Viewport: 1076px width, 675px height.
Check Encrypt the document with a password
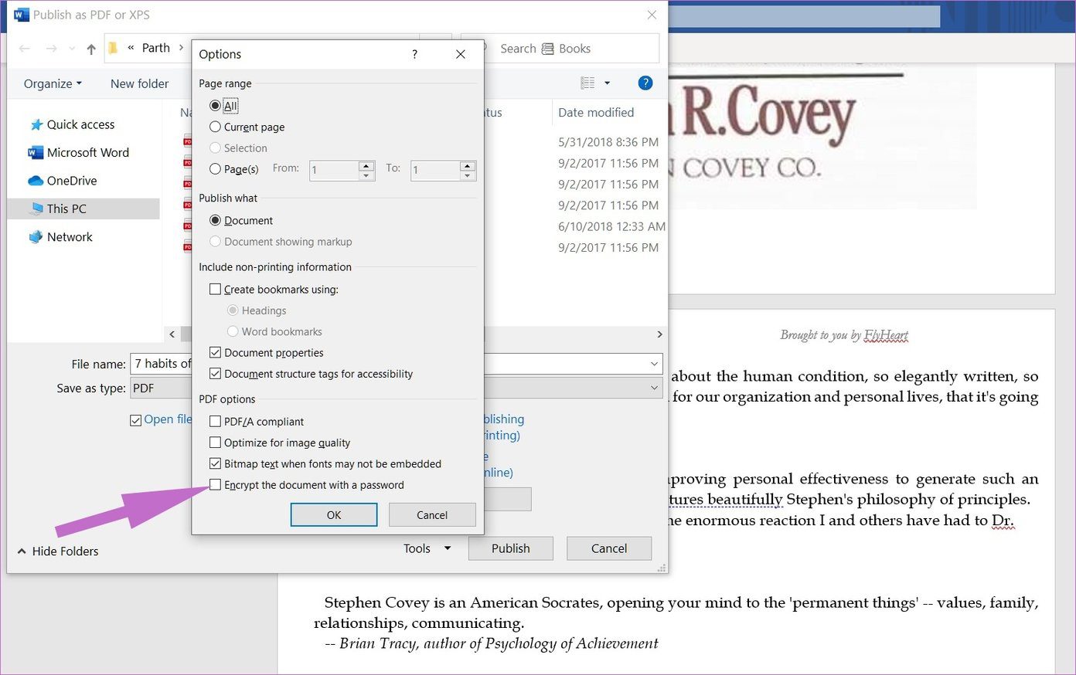216,485
